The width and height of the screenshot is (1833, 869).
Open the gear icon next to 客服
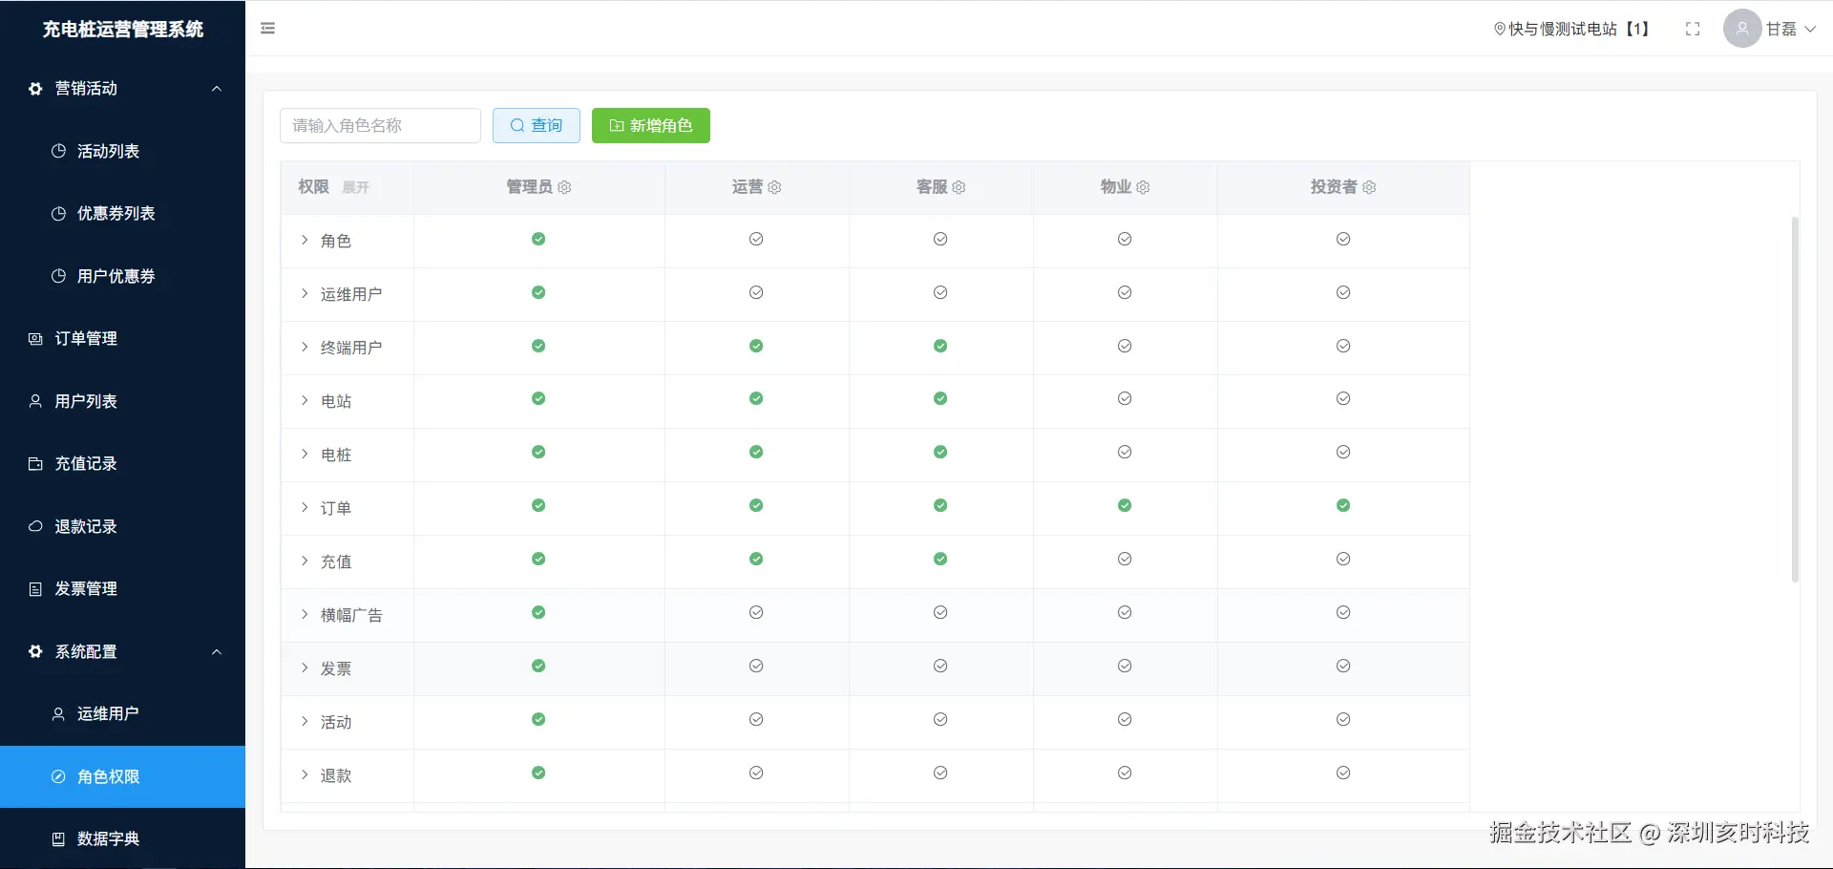(959, 187)
